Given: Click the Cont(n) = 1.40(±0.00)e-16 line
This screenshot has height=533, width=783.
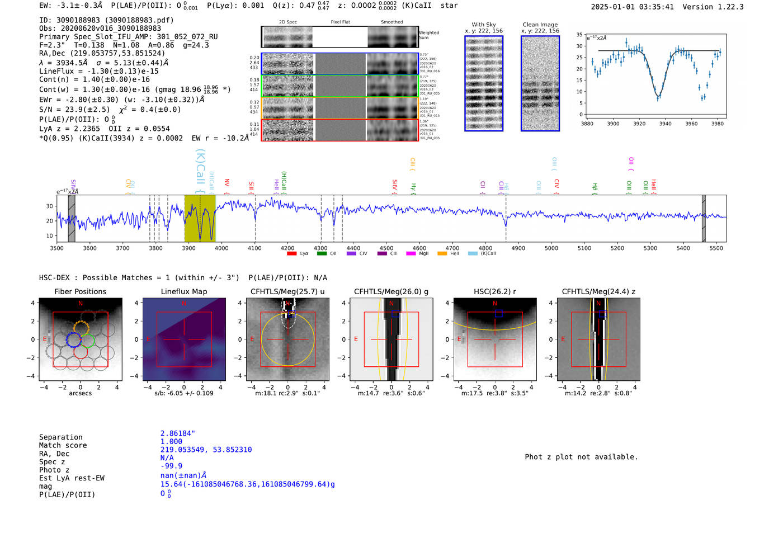Looking at the screenshot, I should (x=95, y=80).
